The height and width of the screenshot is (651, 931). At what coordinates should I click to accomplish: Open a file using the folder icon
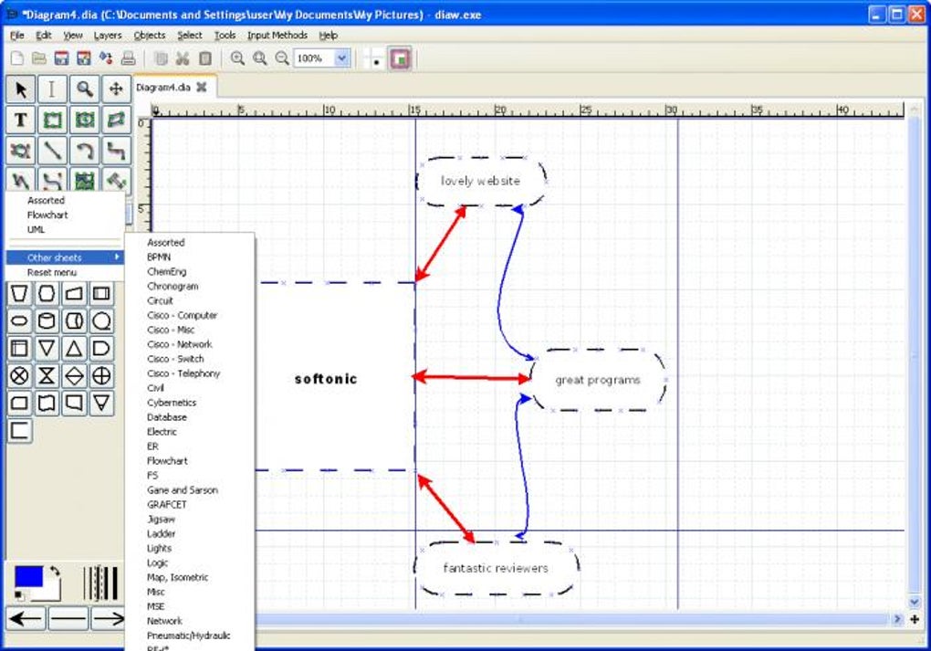coord(39,58)
